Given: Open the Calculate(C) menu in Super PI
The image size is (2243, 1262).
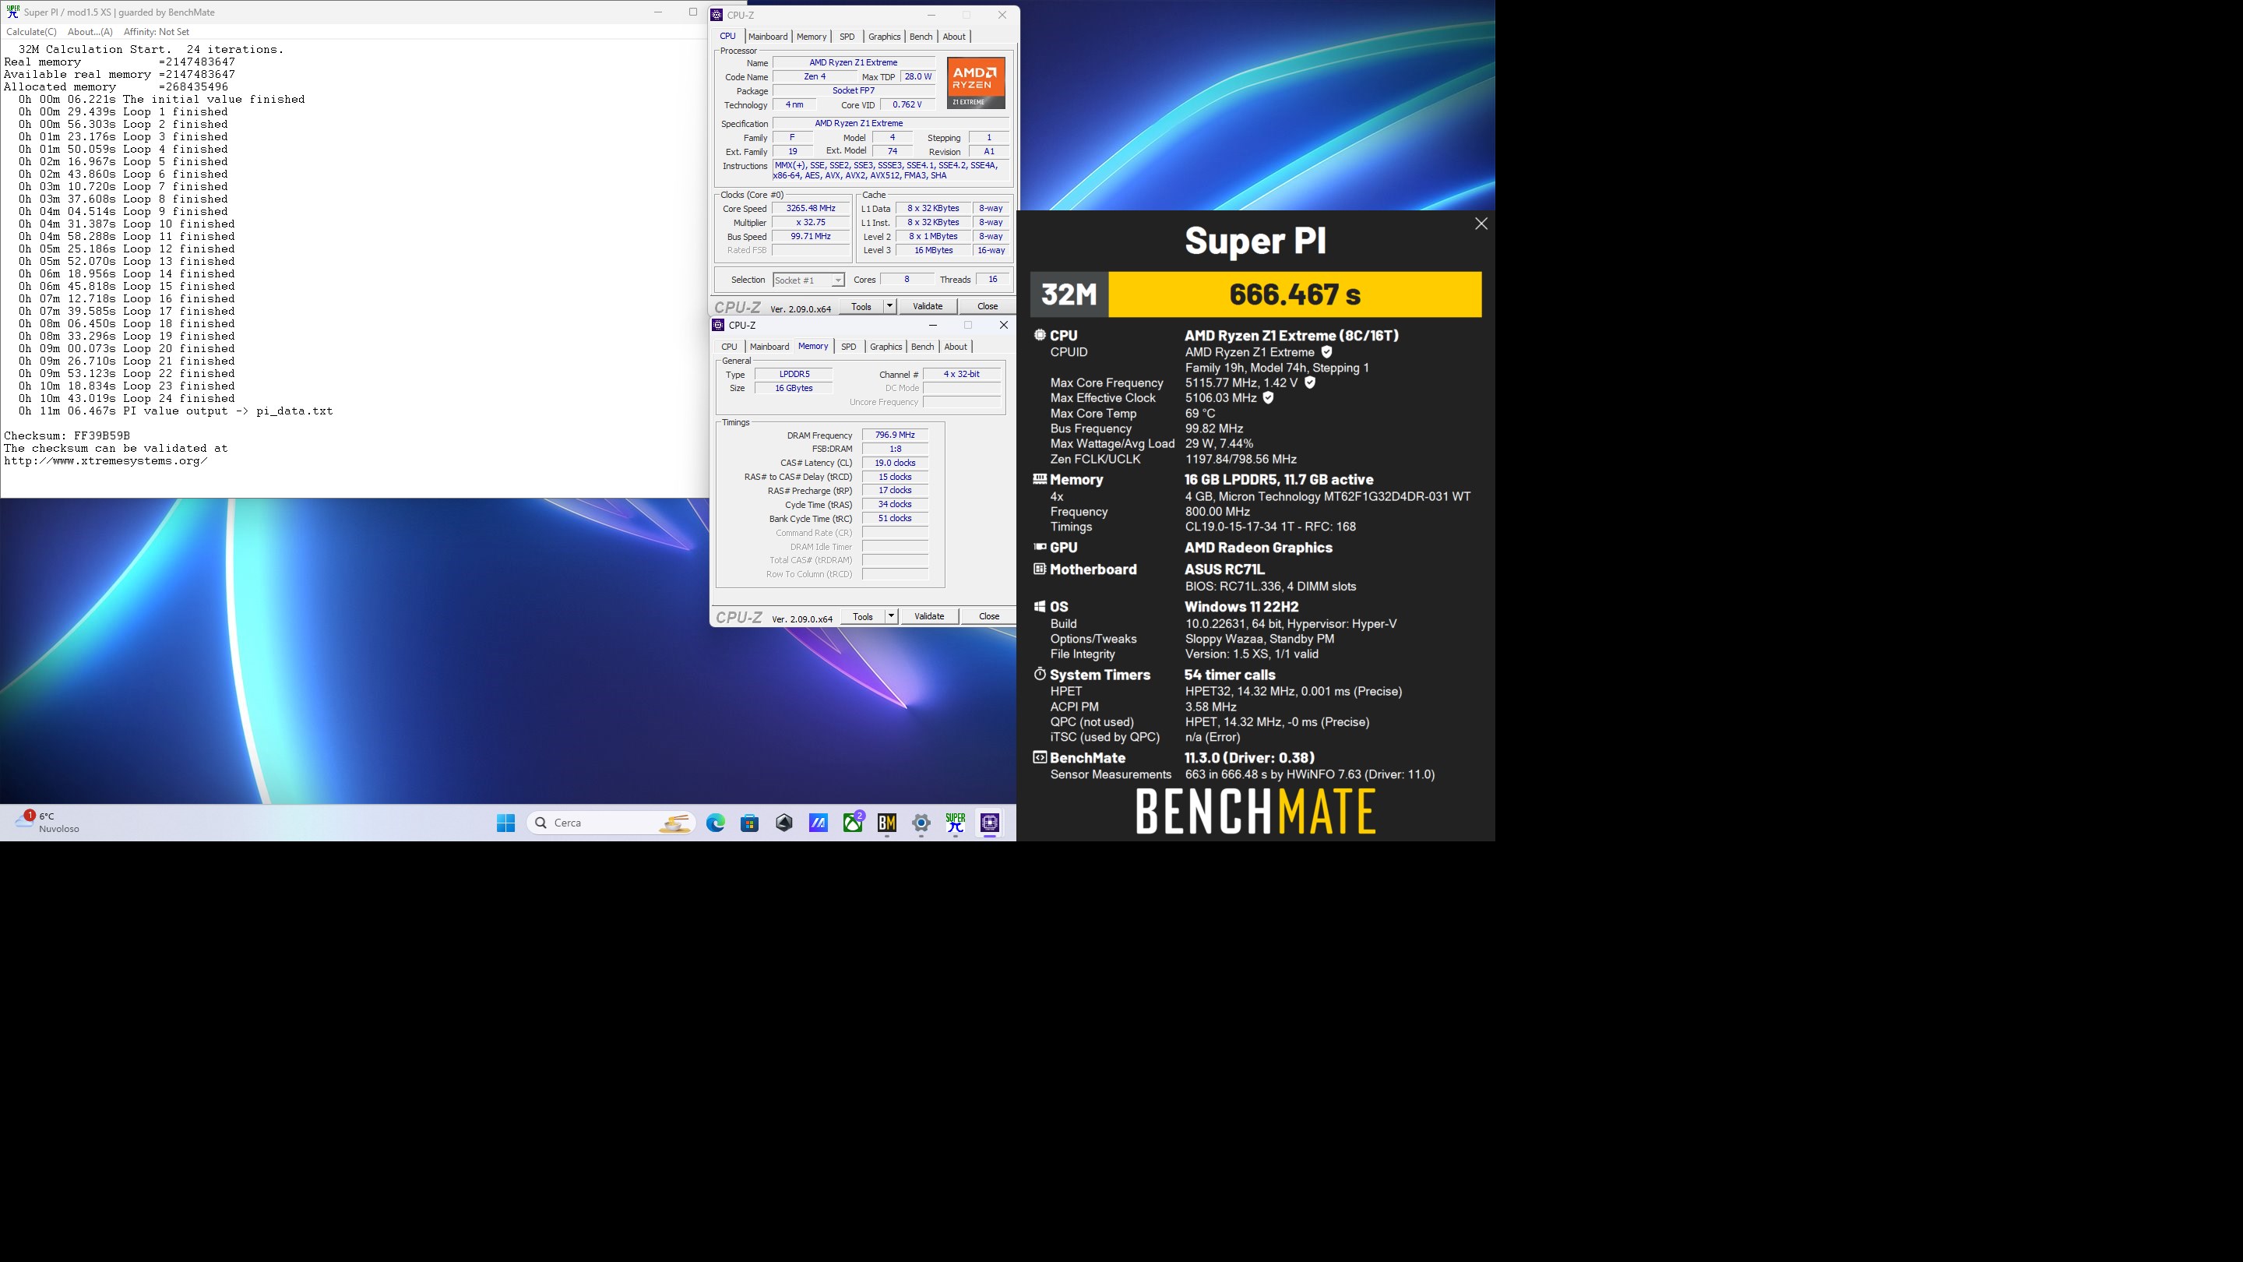Looking at the screenshot, I should (x=31, y=31).
